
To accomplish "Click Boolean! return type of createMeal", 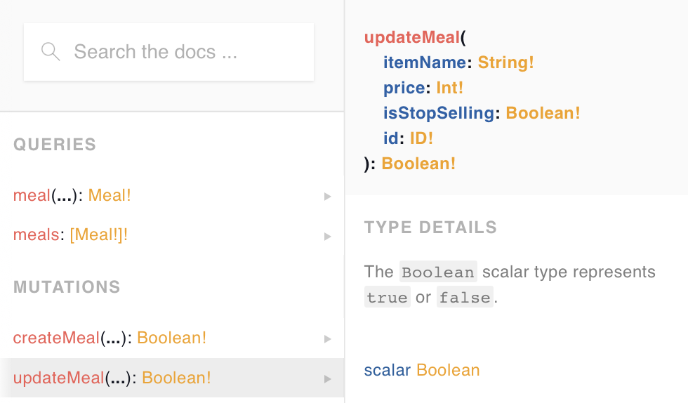I will tap(171, 338).
